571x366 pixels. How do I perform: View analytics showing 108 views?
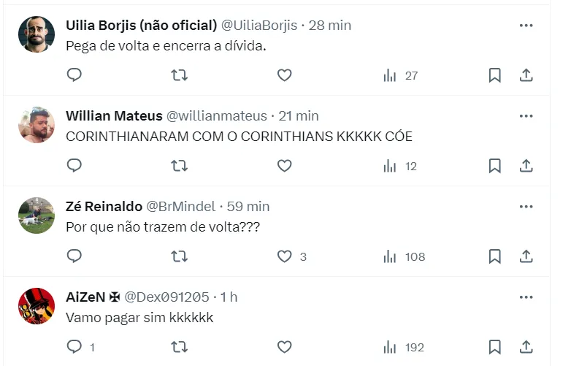(404, 256)
